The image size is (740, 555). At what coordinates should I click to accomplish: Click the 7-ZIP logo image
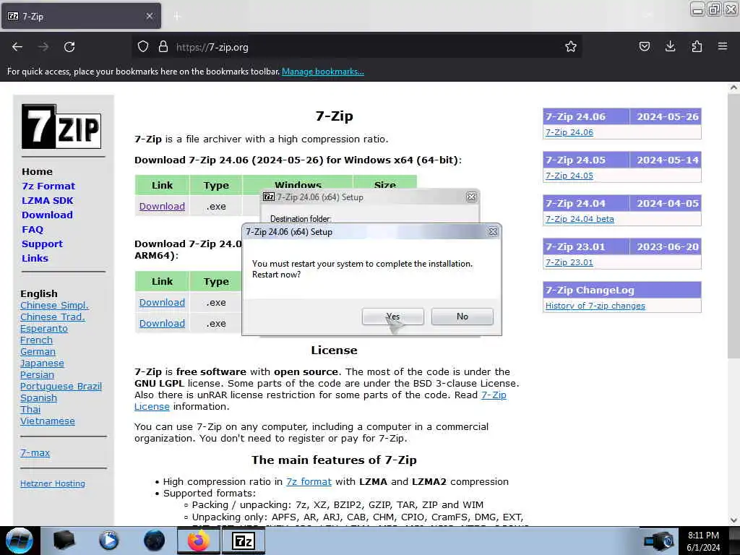61,126
